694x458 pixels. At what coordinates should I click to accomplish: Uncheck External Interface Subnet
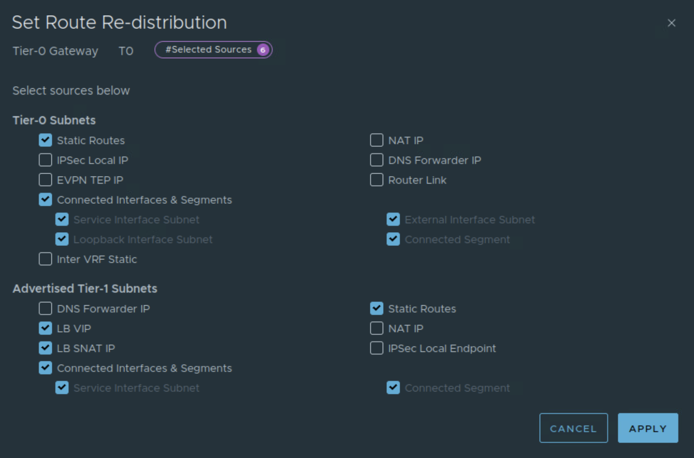click(x=393, y=219)
